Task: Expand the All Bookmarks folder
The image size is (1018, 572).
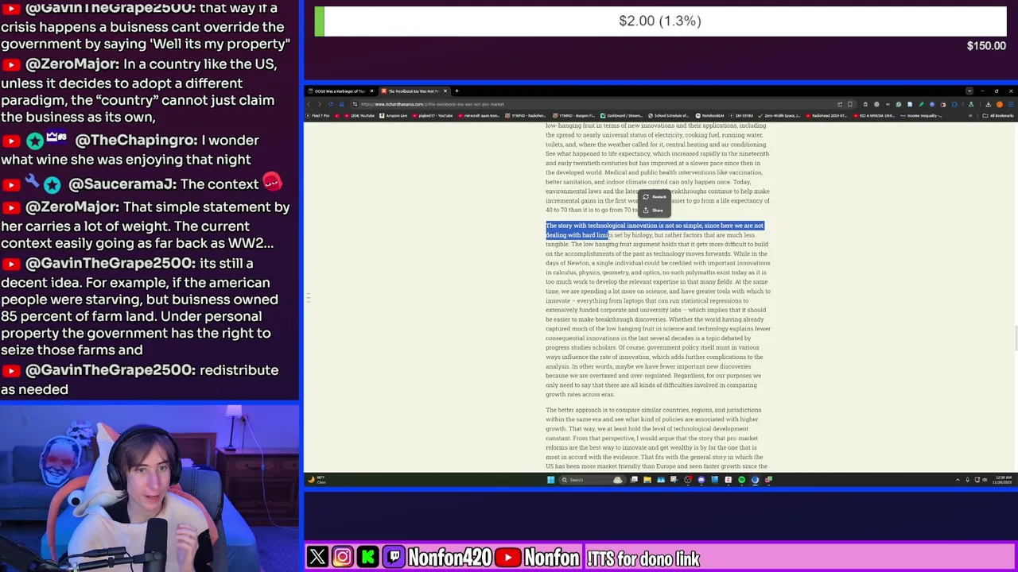Action: 997,116
